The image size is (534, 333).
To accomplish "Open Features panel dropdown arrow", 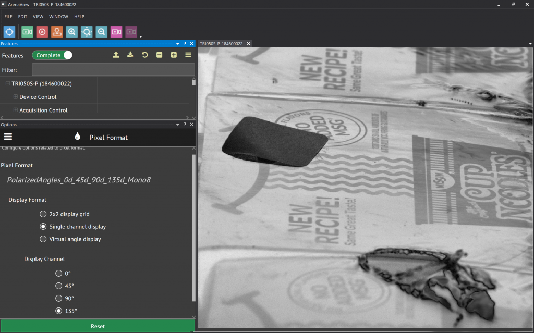I will point(177,44).
